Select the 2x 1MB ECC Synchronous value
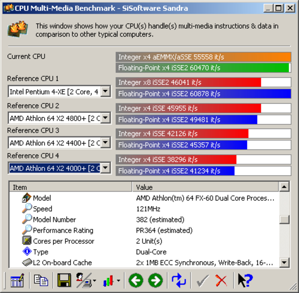This screenshot has height=293, width=299. (x=204, y=263)
